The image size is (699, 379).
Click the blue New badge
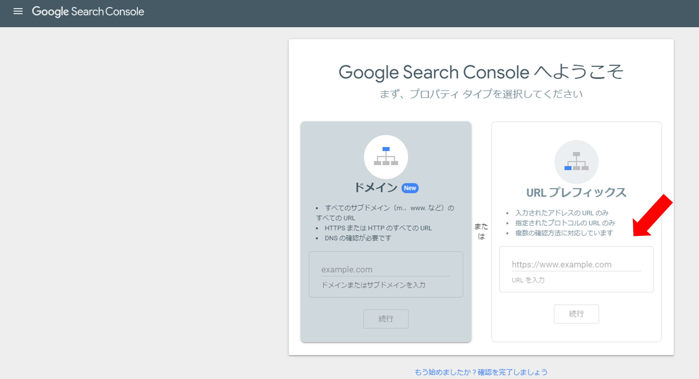410,188
